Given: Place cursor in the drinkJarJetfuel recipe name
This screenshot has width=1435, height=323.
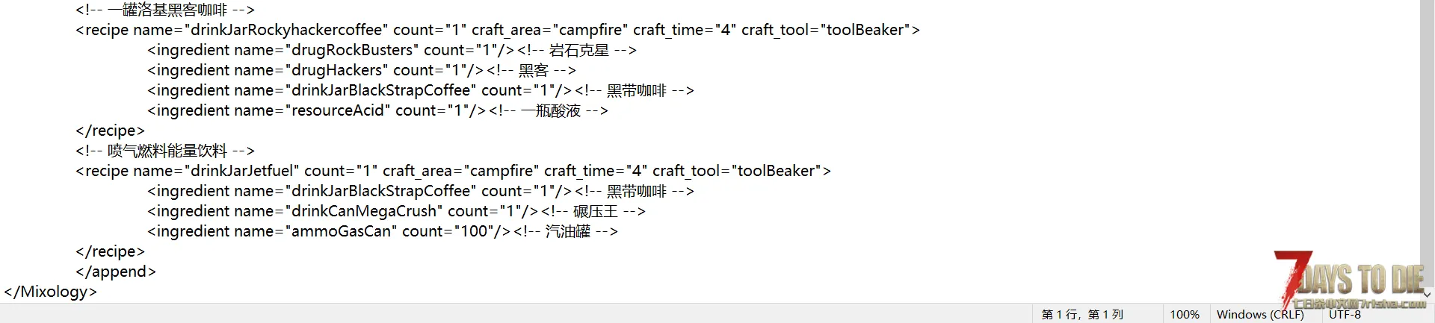Looking at the screenshot, I should [x=244, y=171].
